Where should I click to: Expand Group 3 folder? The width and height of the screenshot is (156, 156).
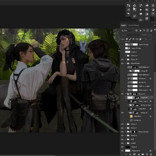tap(126, 124)
